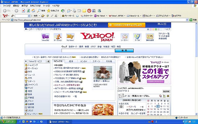The height and width of the screenshot is (124, 198).
Task: Click the スタート button on taskbar
Action: point(8,122)
